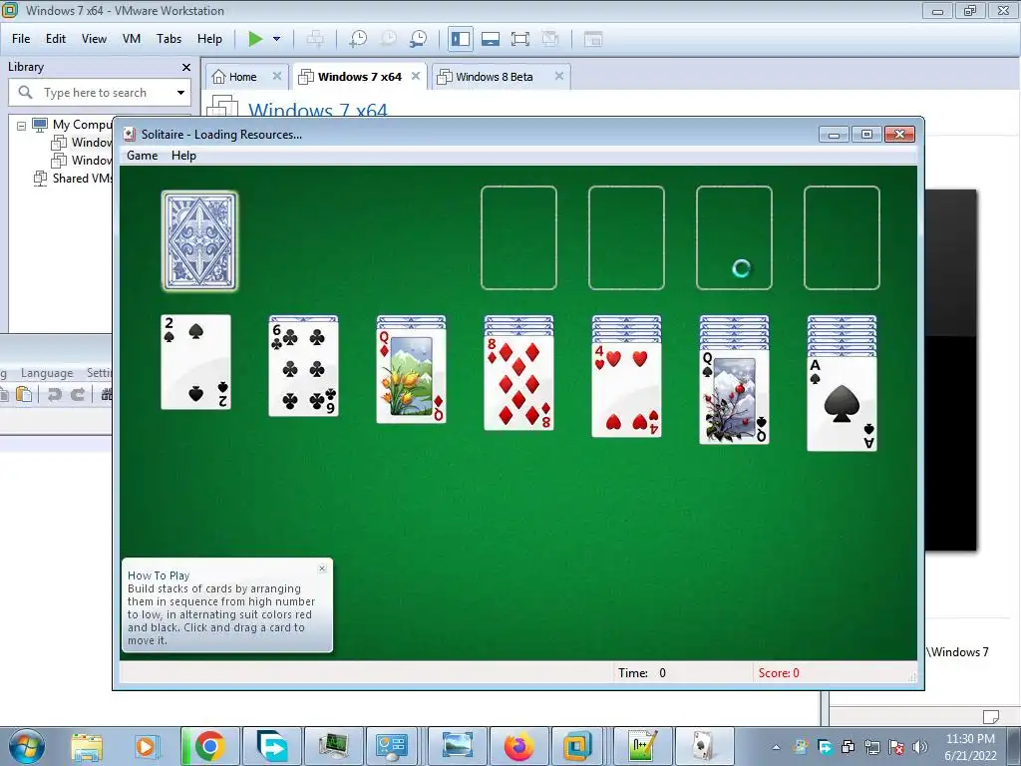Image resolution: width=1021 pixels, height=766 pixels.
Task: Select the queen of spades card
Action: 735,397
